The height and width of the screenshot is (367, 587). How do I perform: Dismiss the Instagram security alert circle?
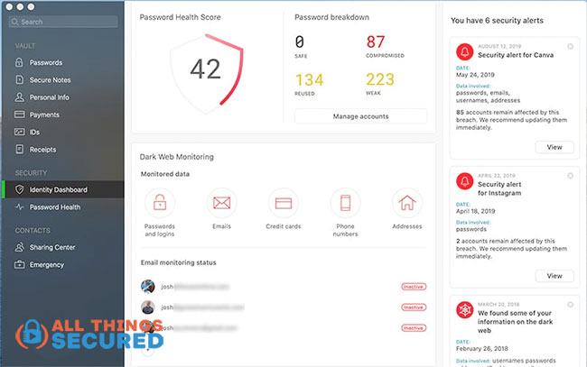570,176
